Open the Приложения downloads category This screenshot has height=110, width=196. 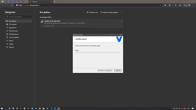tap(18, 31)
